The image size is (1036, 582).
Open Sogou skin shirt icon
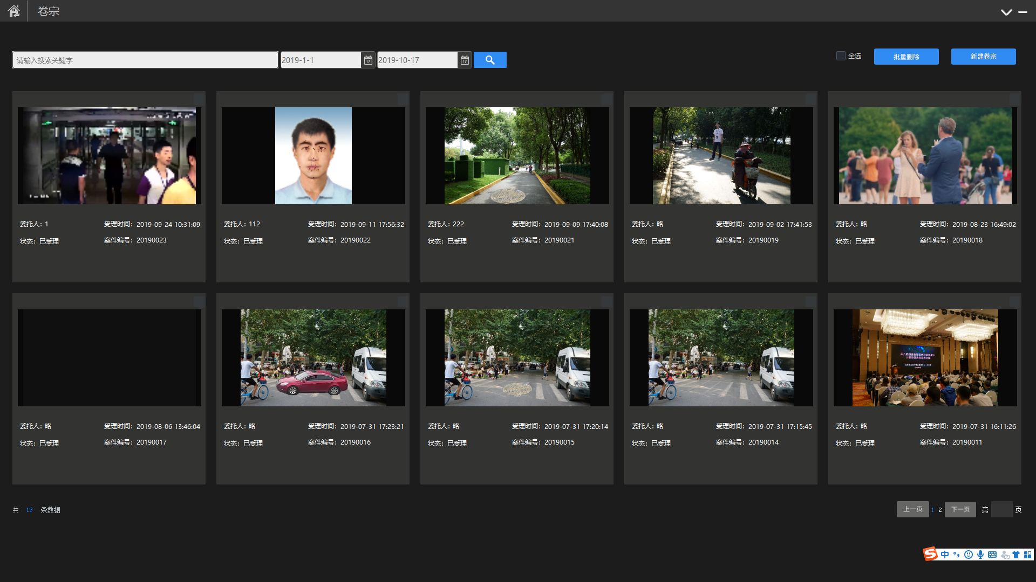click(1016, 555)
